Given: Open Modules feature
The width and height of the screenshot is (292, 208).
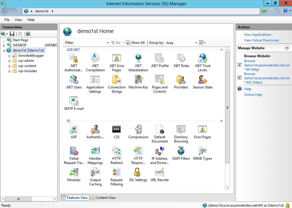Looking at the screenshot, I should (x=74, y=175).
